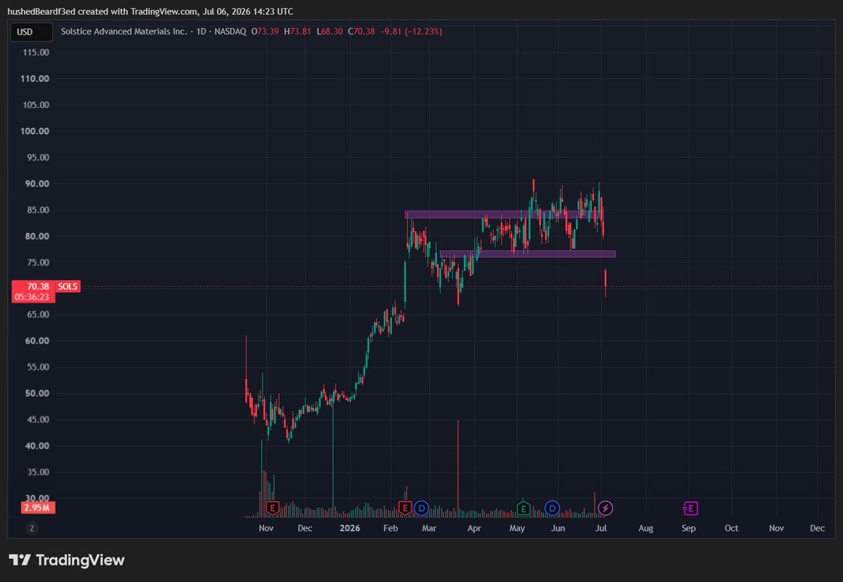Screen dimensions: 843x582
Task: Click the Nov label on left of time axis
Action: coord(266,528)
